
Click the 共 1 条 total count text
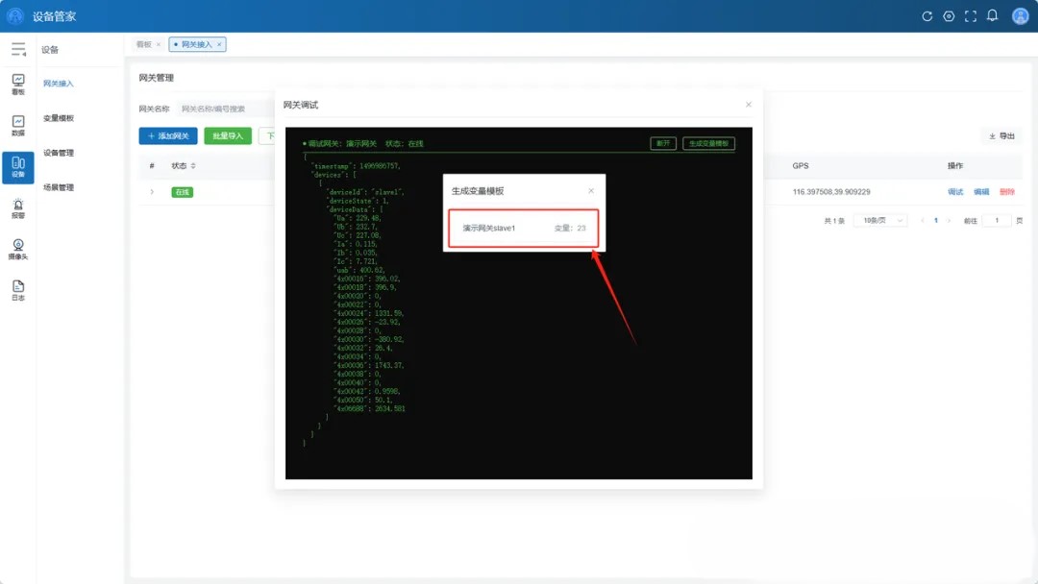coord(834,221)
